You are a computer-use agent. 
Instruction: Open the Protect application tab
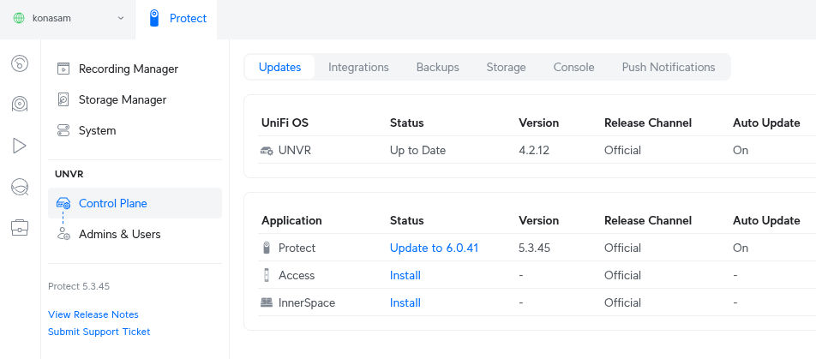[177, 19]
